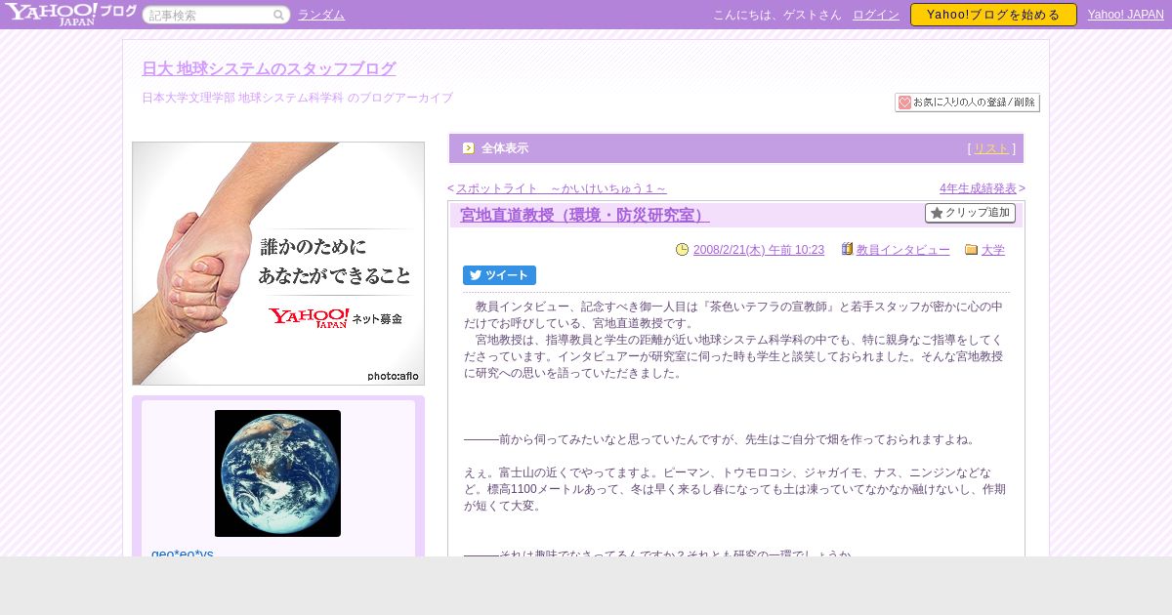Screen dimensions: 1172x615
Task: Open the リスト link
Action: point(991,148)
